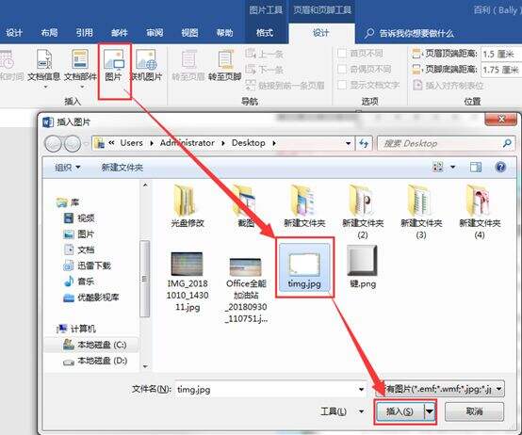The height and width of the screenshot is (435, 522).
Task: Click the refresh button beside address bar
Action: coord(364,144)
